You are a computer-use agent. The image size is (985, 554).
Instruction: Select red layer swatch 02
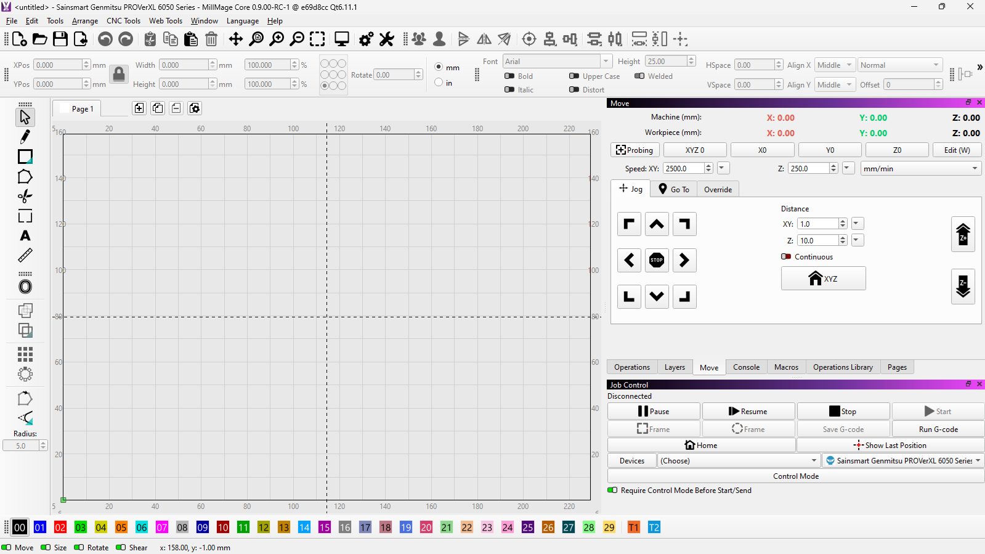tap(60, 528)
